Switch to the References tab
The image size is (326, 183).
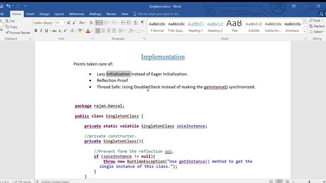click(76, 14)
